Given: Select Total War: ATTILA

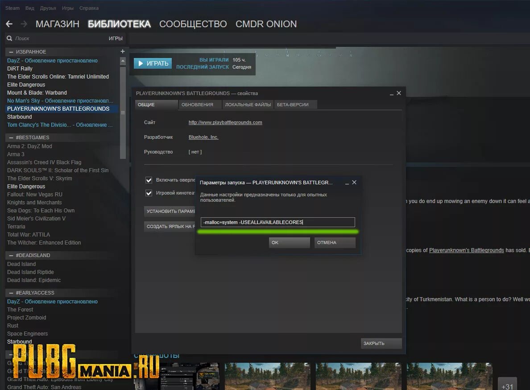Looking at the screenshot, I should tap(29, 235).
